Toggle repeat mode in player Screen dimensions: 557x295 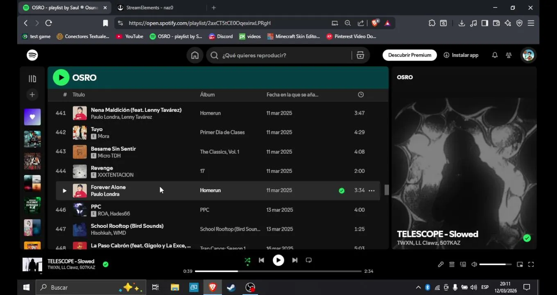[x=309, y=260]
